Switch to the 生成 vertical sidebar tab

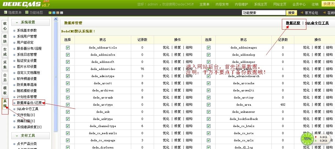pos(5,52)
